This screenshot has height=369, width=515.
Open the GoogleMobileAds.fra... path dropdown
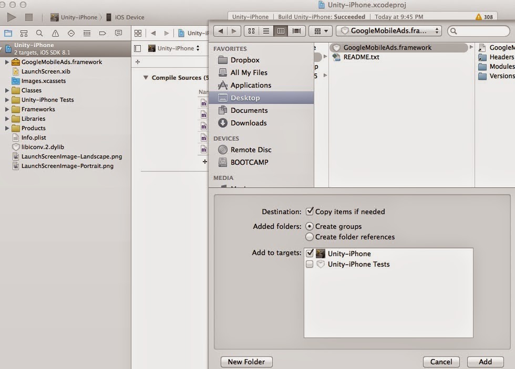(389, 31)
